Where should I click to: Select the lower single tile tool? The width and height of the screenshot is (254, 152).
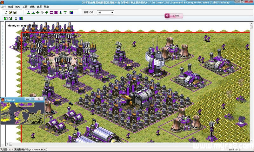pos(65,12)
